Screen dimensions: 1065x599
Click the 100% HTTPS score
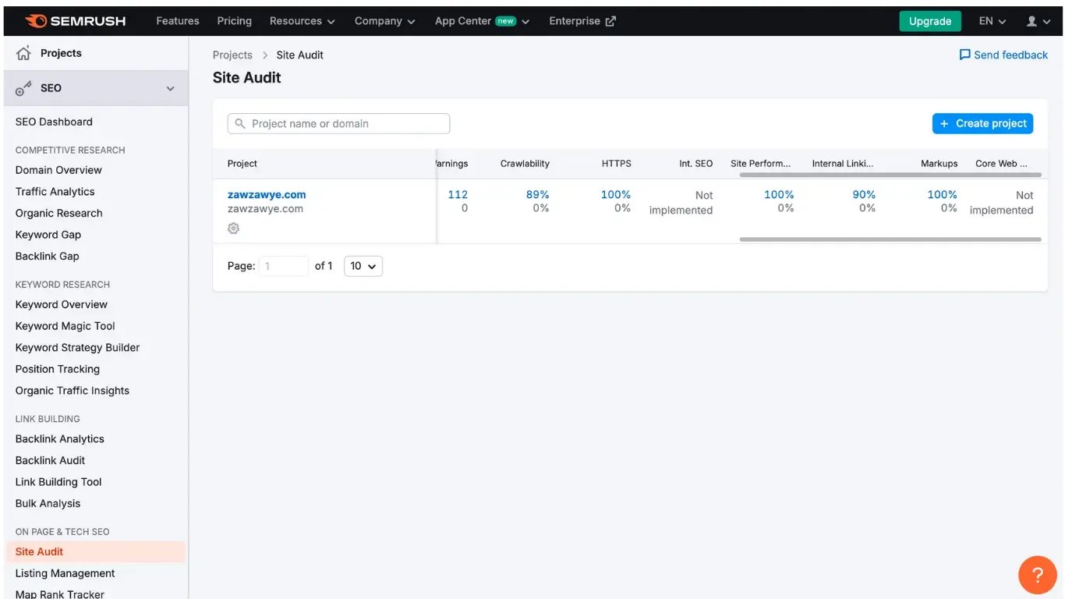tap(616, 194)
